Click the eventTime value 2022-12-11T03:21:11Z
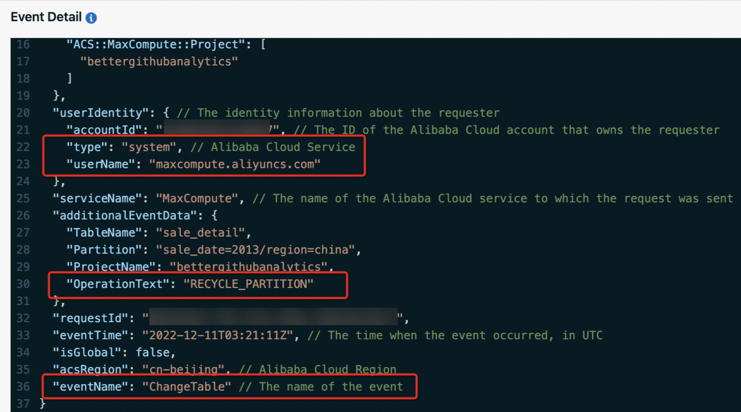The width and height of the screenshot is (741, 412). (218, 335)
